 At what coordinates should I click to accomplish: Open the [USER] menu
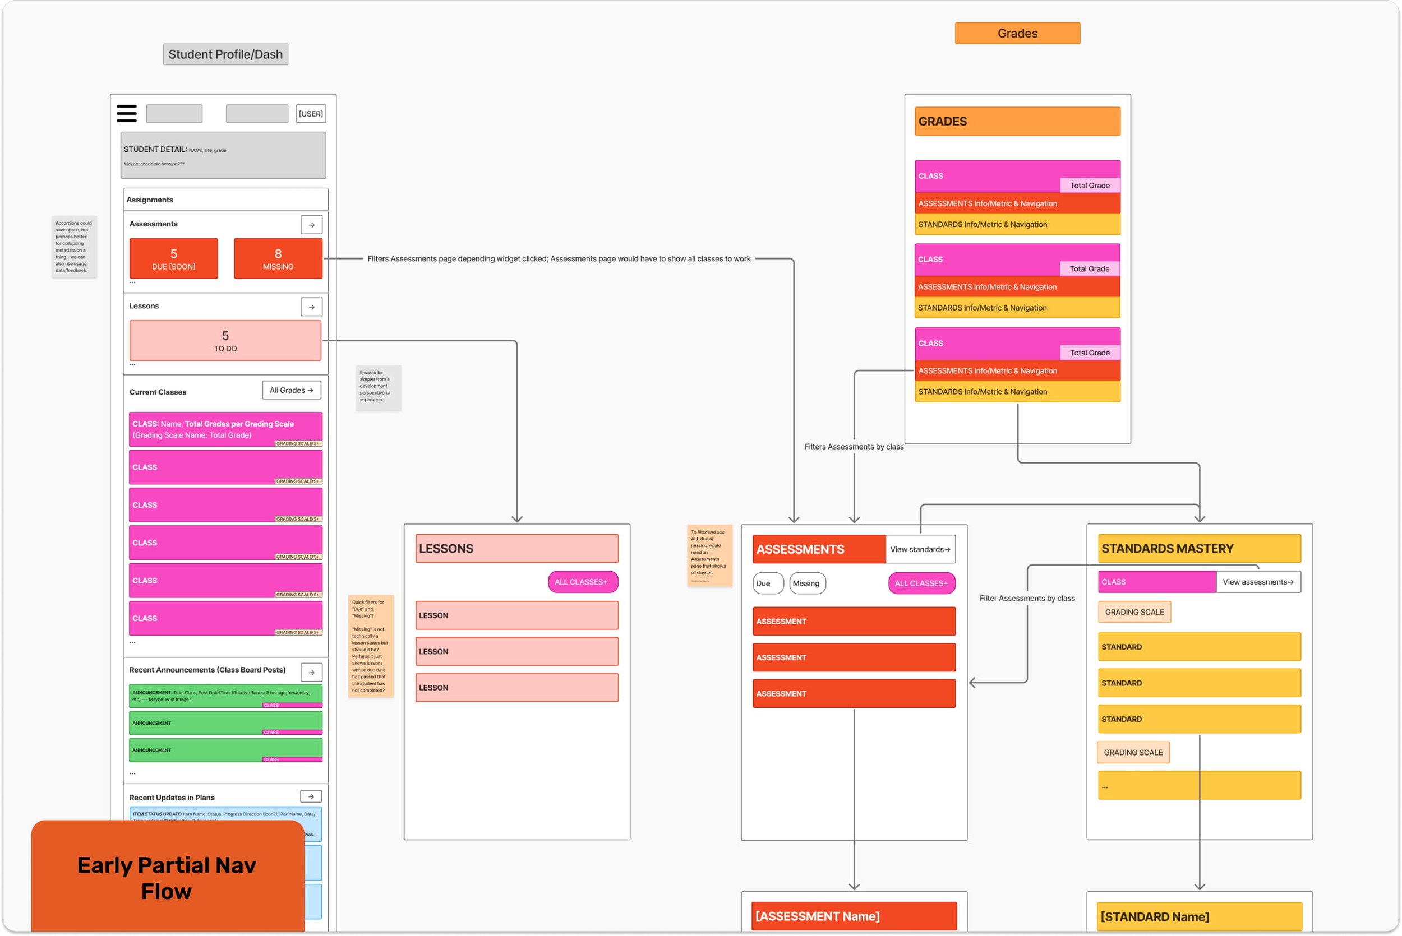tap(311, 114)
